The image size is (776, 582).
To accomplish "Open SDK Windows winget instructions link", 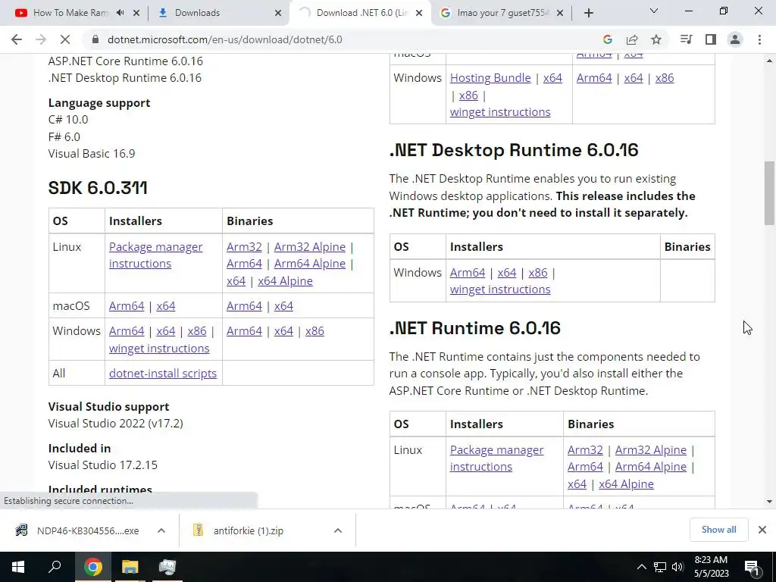I will [159, 348].
